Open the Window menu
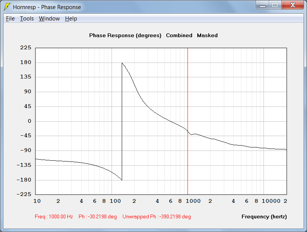This screenshot has height=232, width=307. [49, 19]
